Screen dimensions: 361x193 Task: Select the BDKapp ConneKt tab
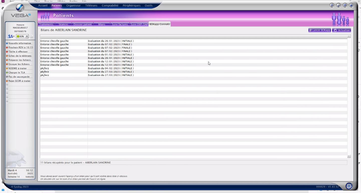click(x=160, y=24)
